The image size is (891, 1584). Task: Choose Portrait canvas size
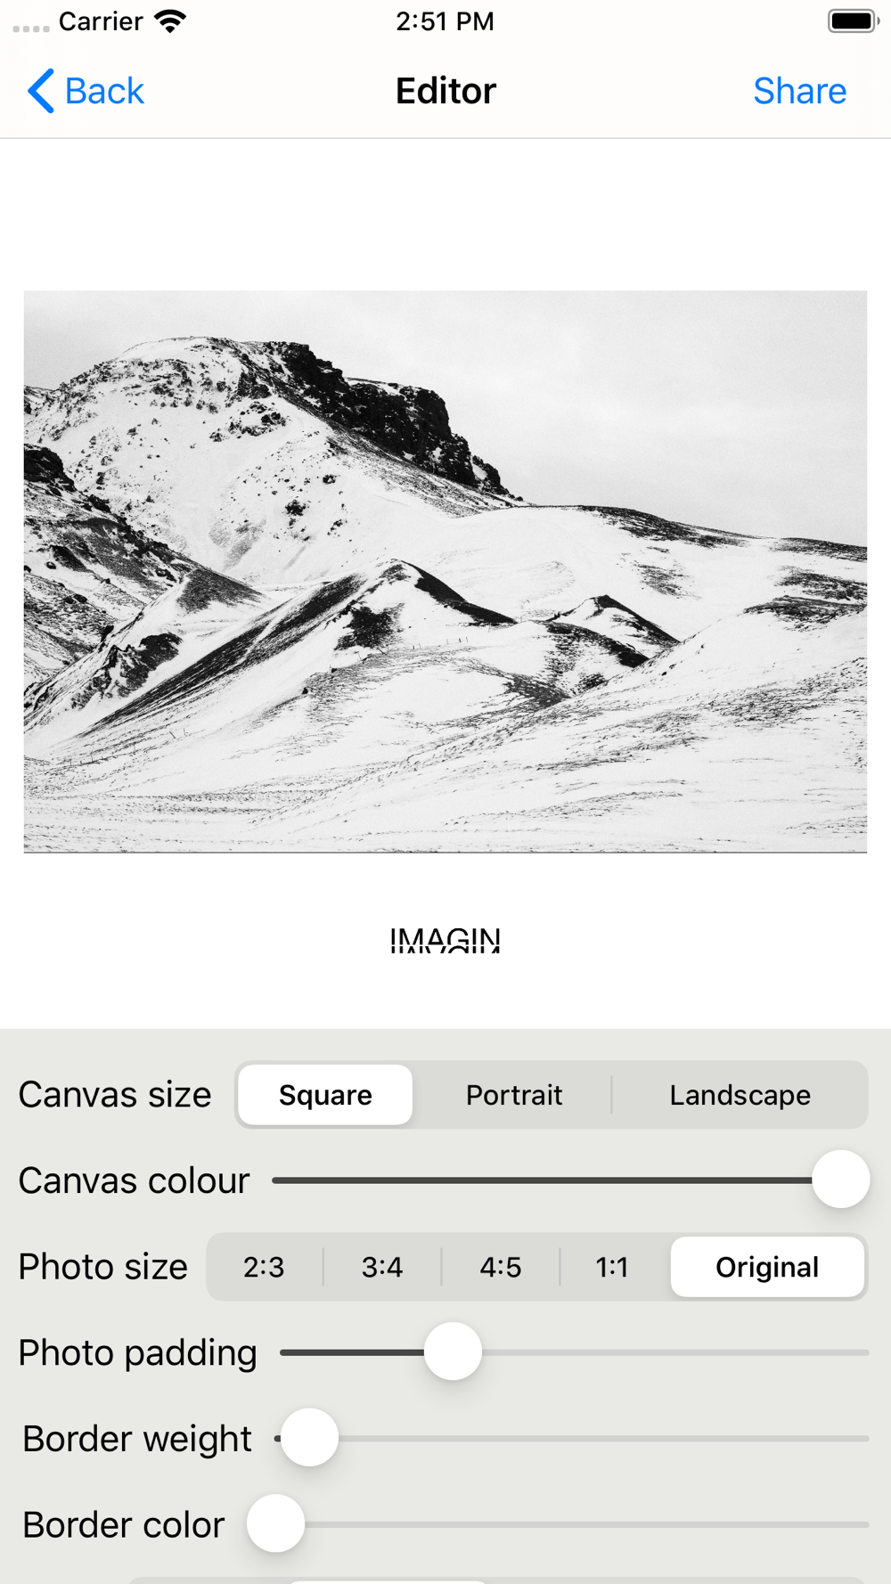(x=514, y=1095)
